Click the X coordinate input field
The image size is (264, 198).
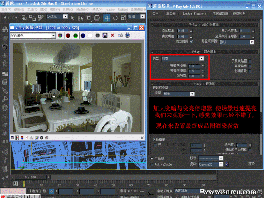[x=66, y=191]
